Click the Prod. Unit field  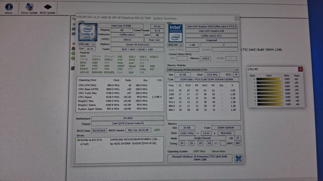click(x=154, y=40)
